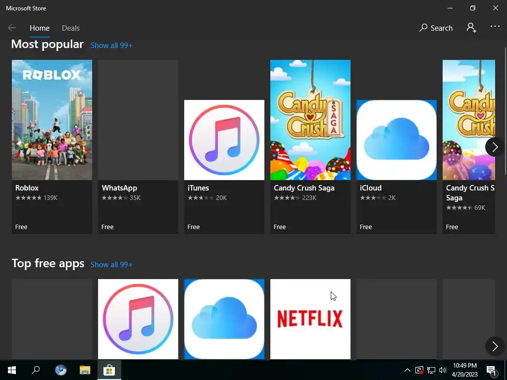507x380 pixels.
Task: Click the Free price under iTunes
Action: tap(194, 227)
